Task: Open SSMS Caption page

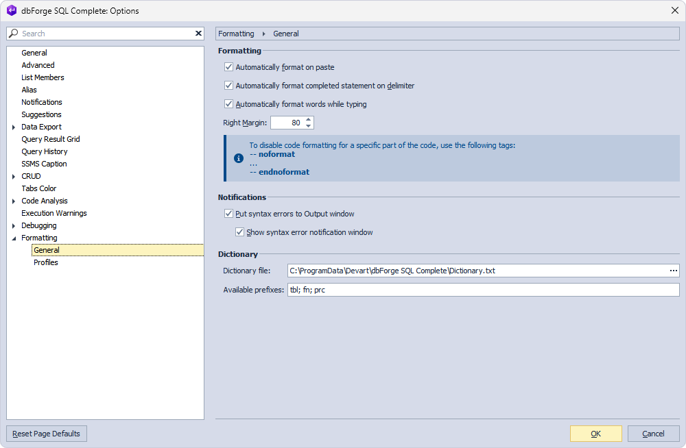Action: pos(44,164)
